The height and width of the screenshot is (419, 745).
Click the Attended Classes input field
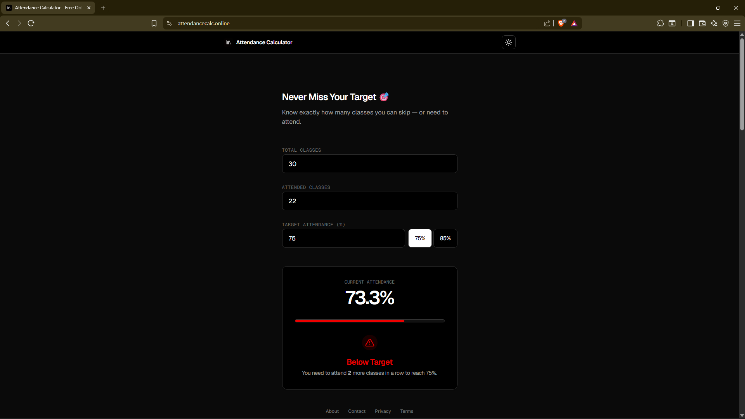369,201
